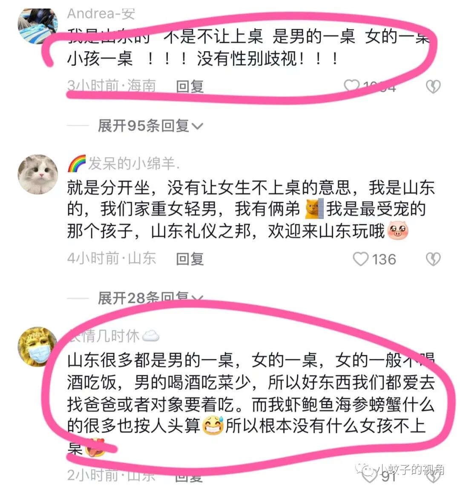
Task: Open the cat avatar of 发呆的小绵羊
Action: pyautogui.click(x=38, y=174)
